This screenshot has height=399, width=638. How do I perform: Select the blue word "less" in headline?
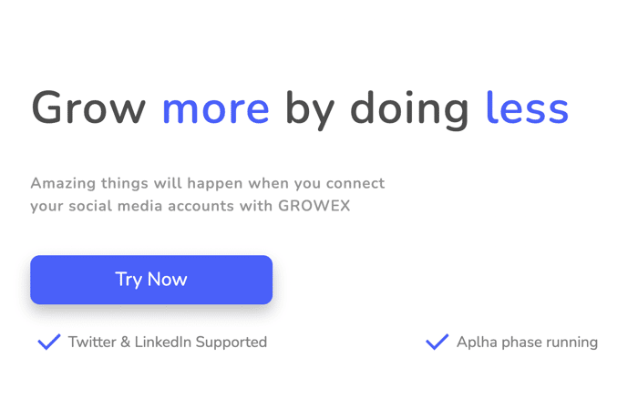528,107
